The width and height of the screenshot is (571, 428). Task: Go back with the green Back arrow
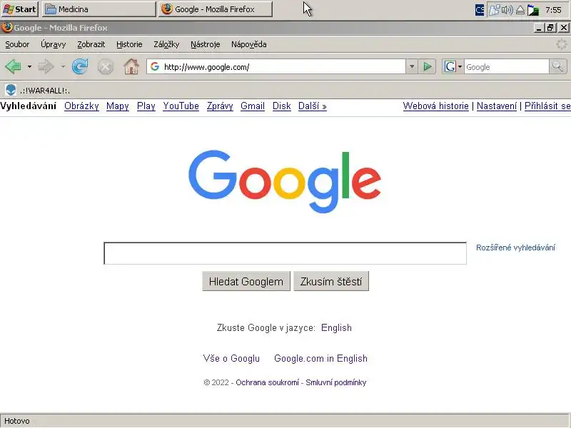tap(14, 66)
